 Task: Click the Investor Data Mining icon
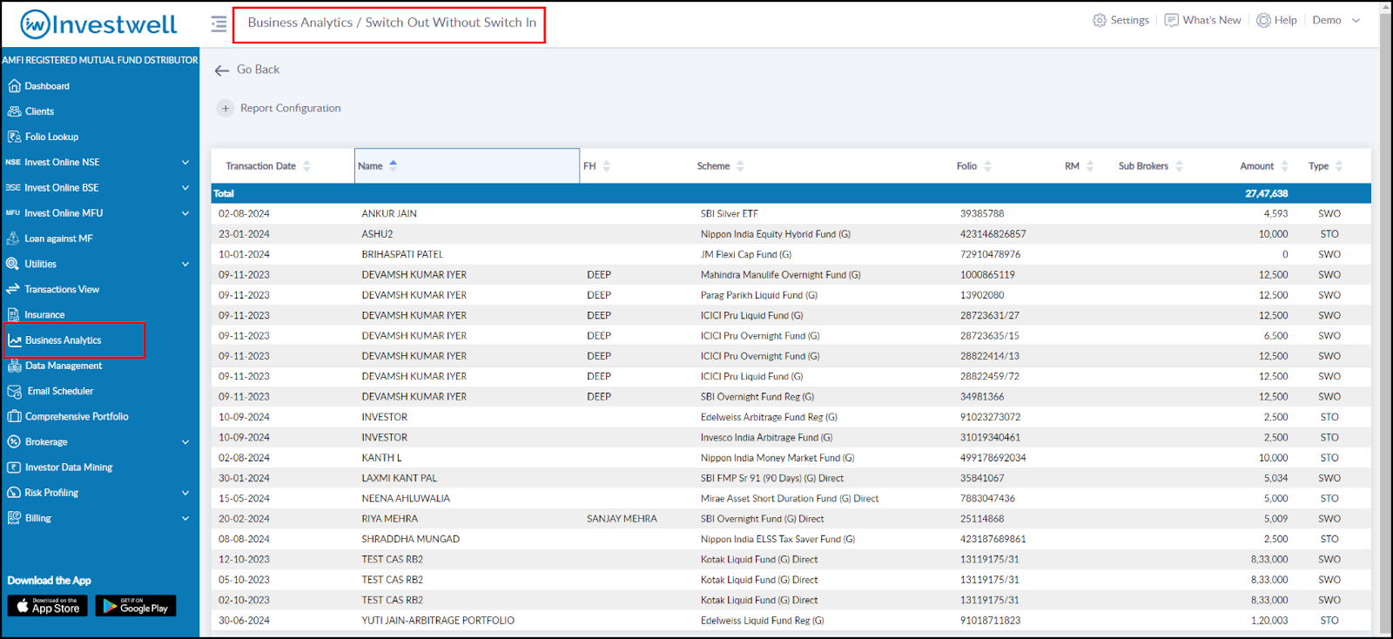click(13, 467)
